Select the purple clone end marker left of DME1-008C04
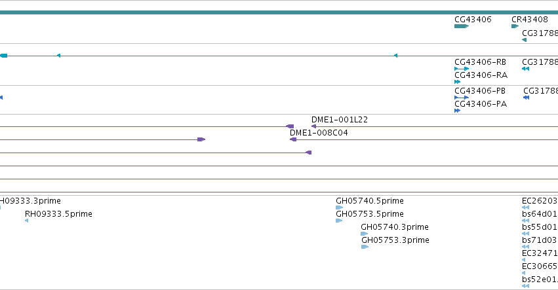Image resolution: width=558 pixels, height=290 pixels. 290,126
